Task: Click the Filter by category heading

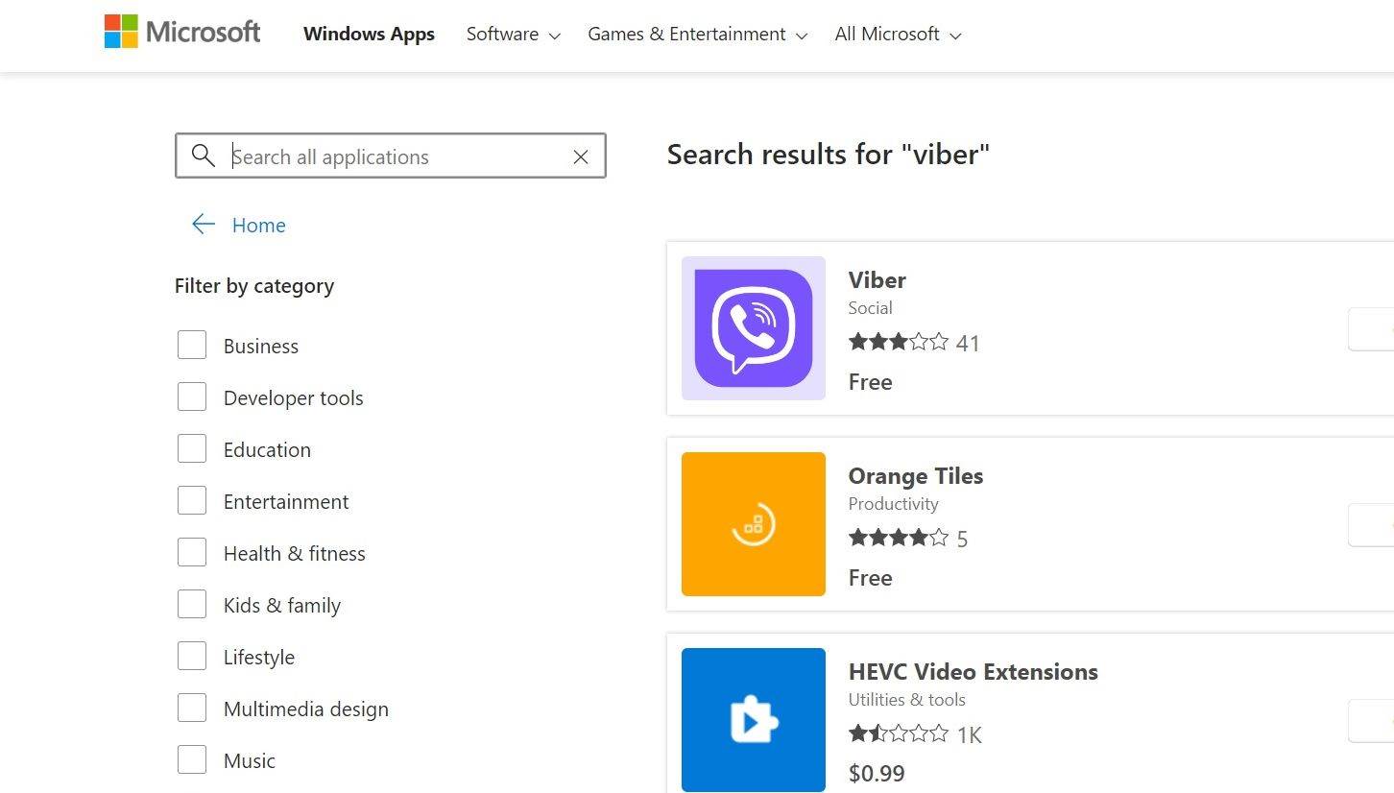Action: (254, 285)
